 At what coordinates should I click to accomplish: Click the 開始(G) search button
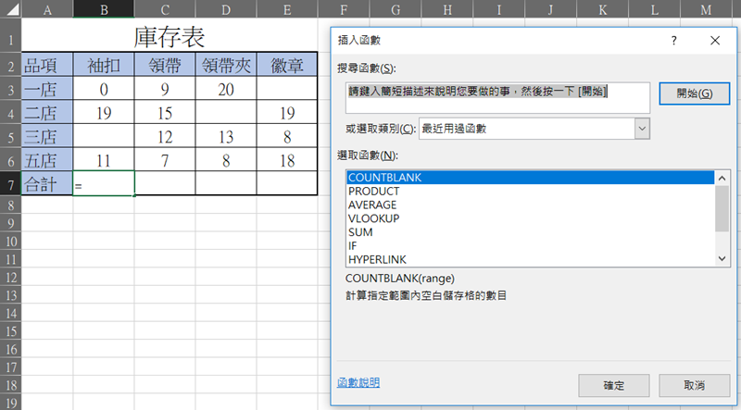(x=694, y=93)
